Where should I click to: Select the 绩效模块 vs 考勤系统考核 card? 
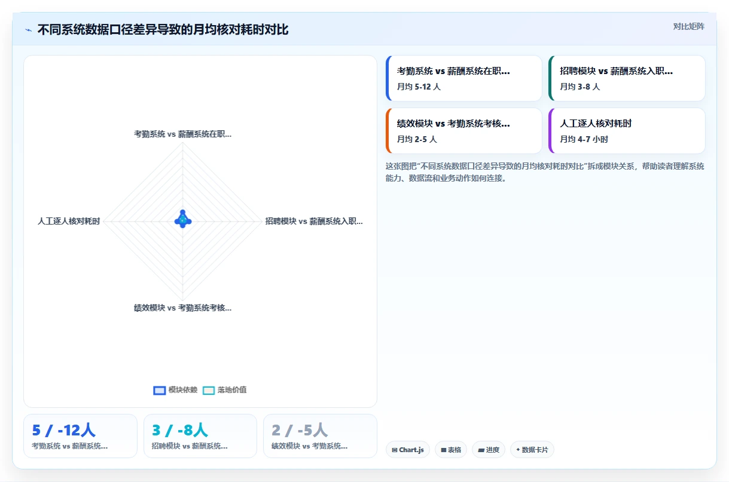[464, 131]
